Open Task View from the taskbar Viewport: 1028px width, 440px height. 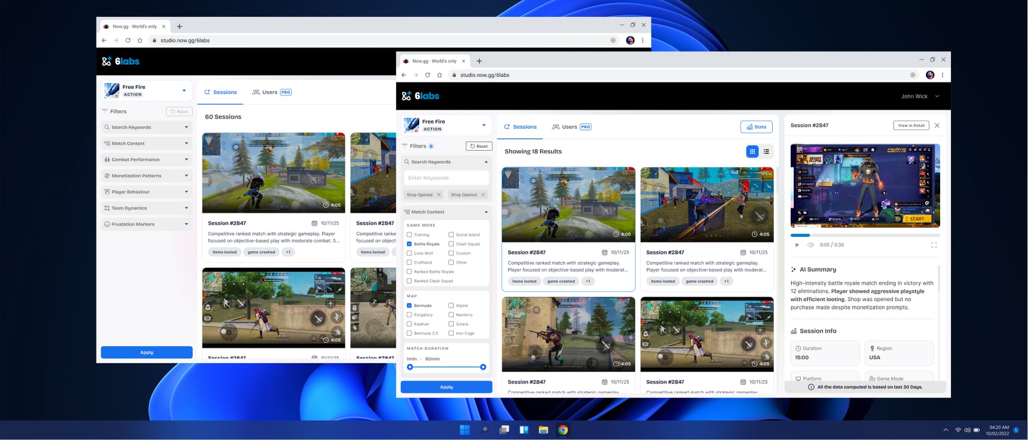504,430
